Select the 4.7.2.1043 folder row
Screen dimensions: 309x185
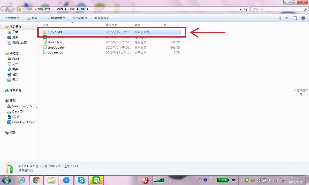click(x=111, y=32)
